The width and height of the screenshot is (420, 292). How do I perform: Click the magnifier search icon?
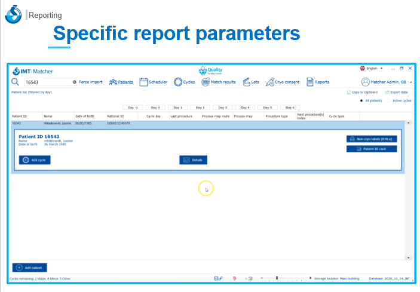15,82
